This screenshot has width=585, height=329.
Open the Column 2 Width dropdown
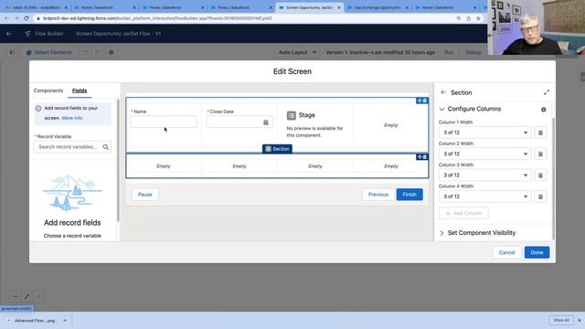tap(484, 154)
